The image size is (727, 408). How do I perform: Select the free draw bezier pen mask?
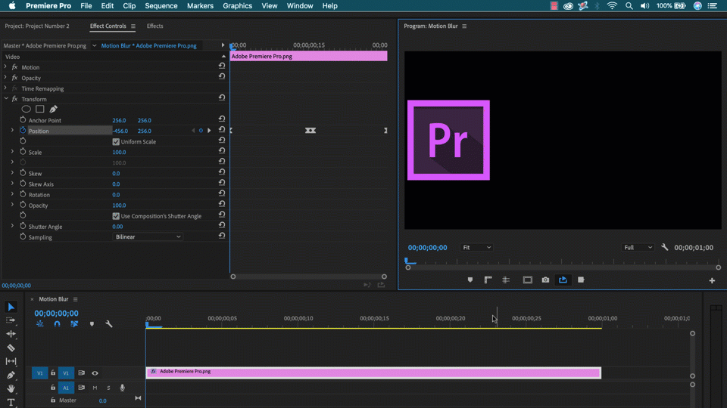[54, 110]
